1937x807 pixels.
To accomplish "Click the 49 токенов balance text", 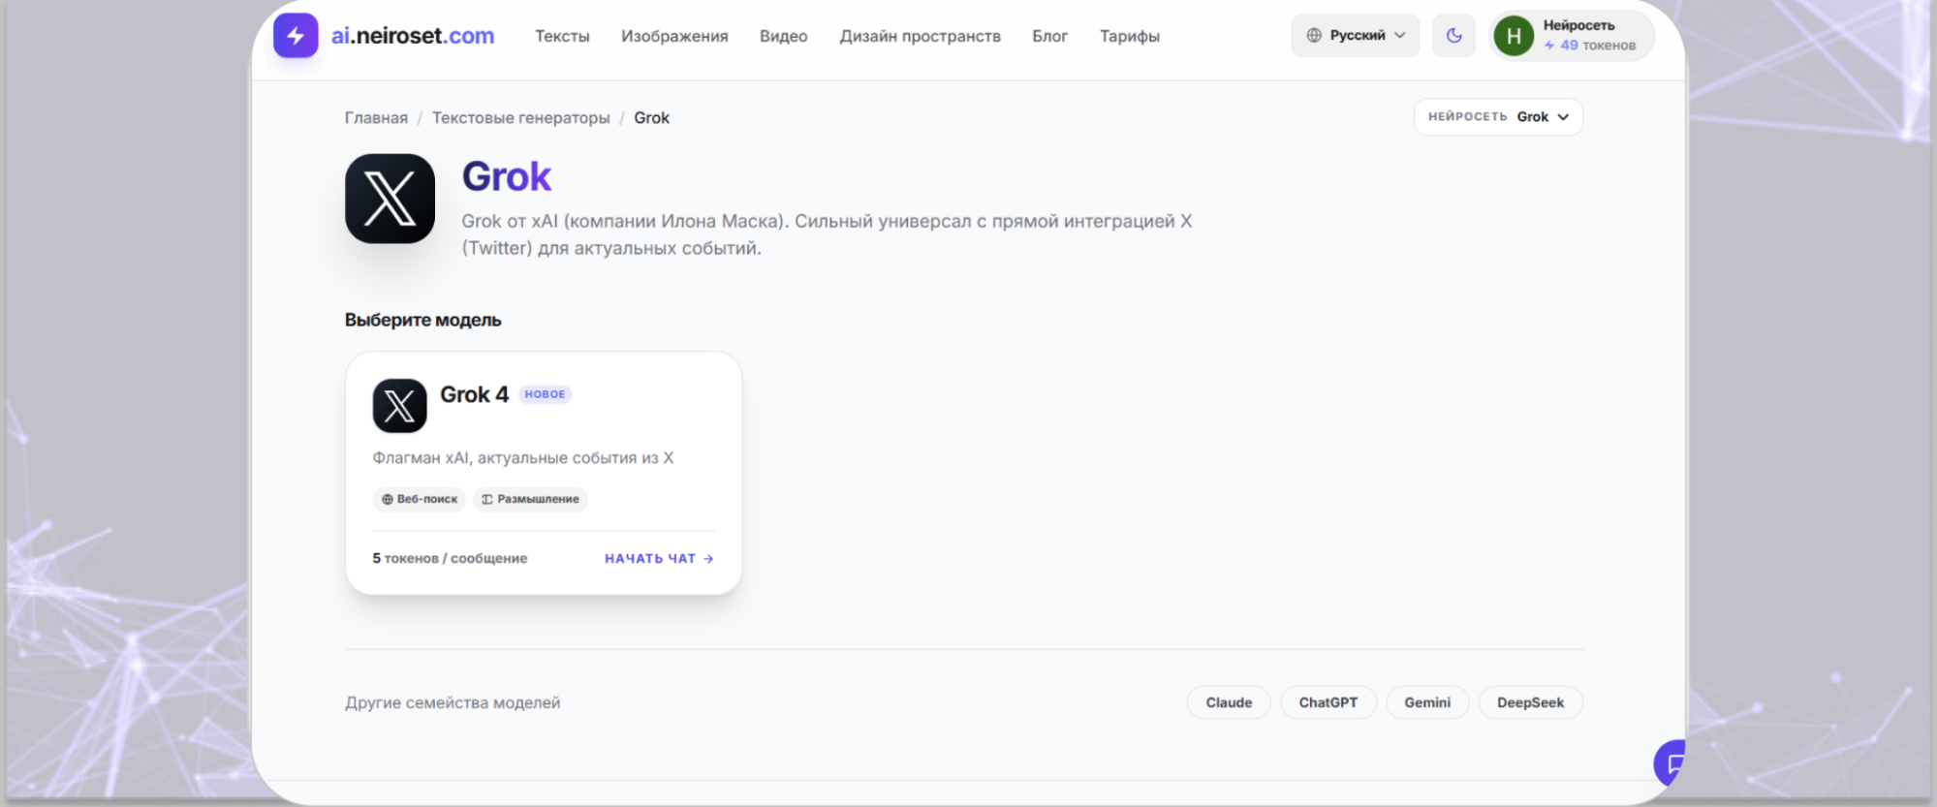I will pos(1590,46).
